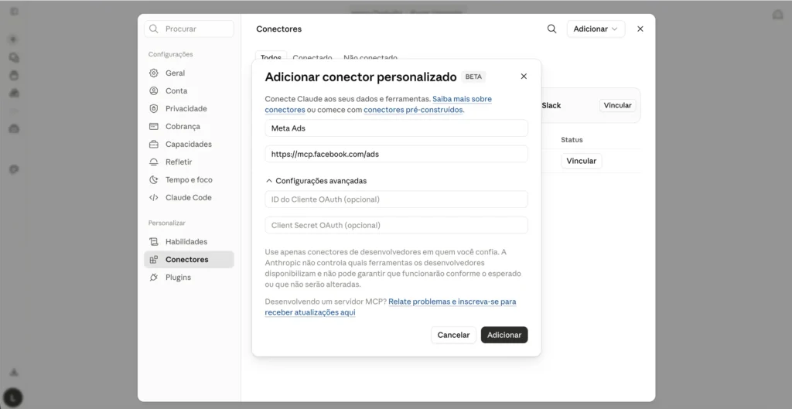Click the dark Adicionar button in dialog
792x409 pixels.
pos(504,335)
